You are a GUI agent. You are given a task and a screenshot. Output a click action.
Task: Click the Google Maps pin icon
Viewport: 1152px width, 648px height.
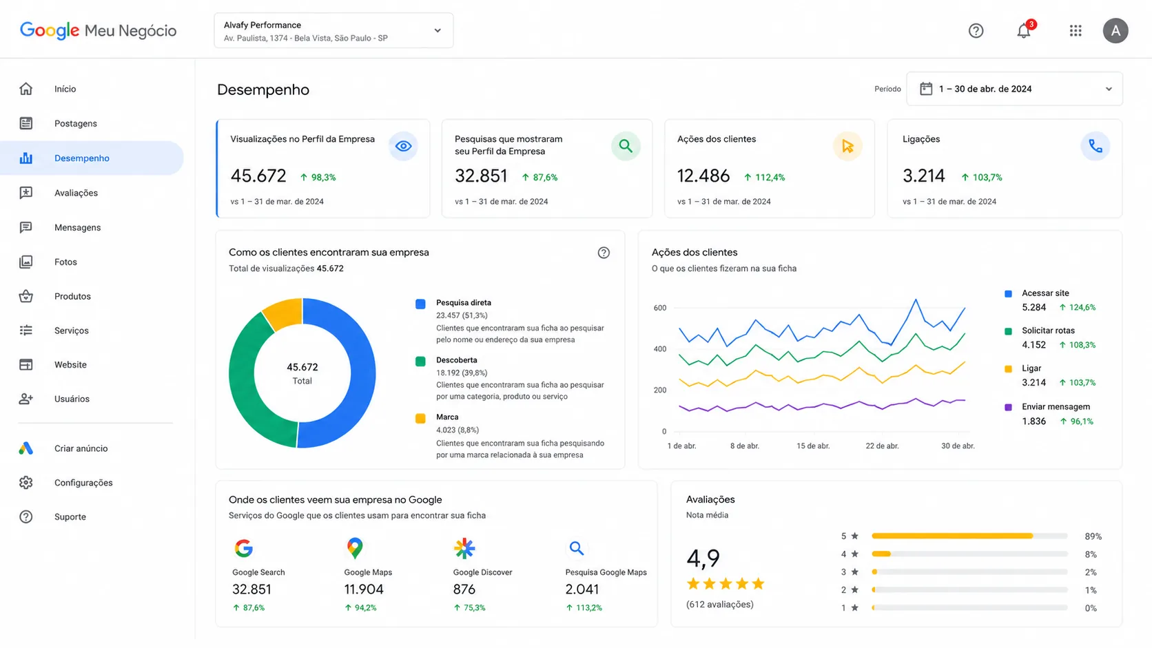click(x=355, y=548)
